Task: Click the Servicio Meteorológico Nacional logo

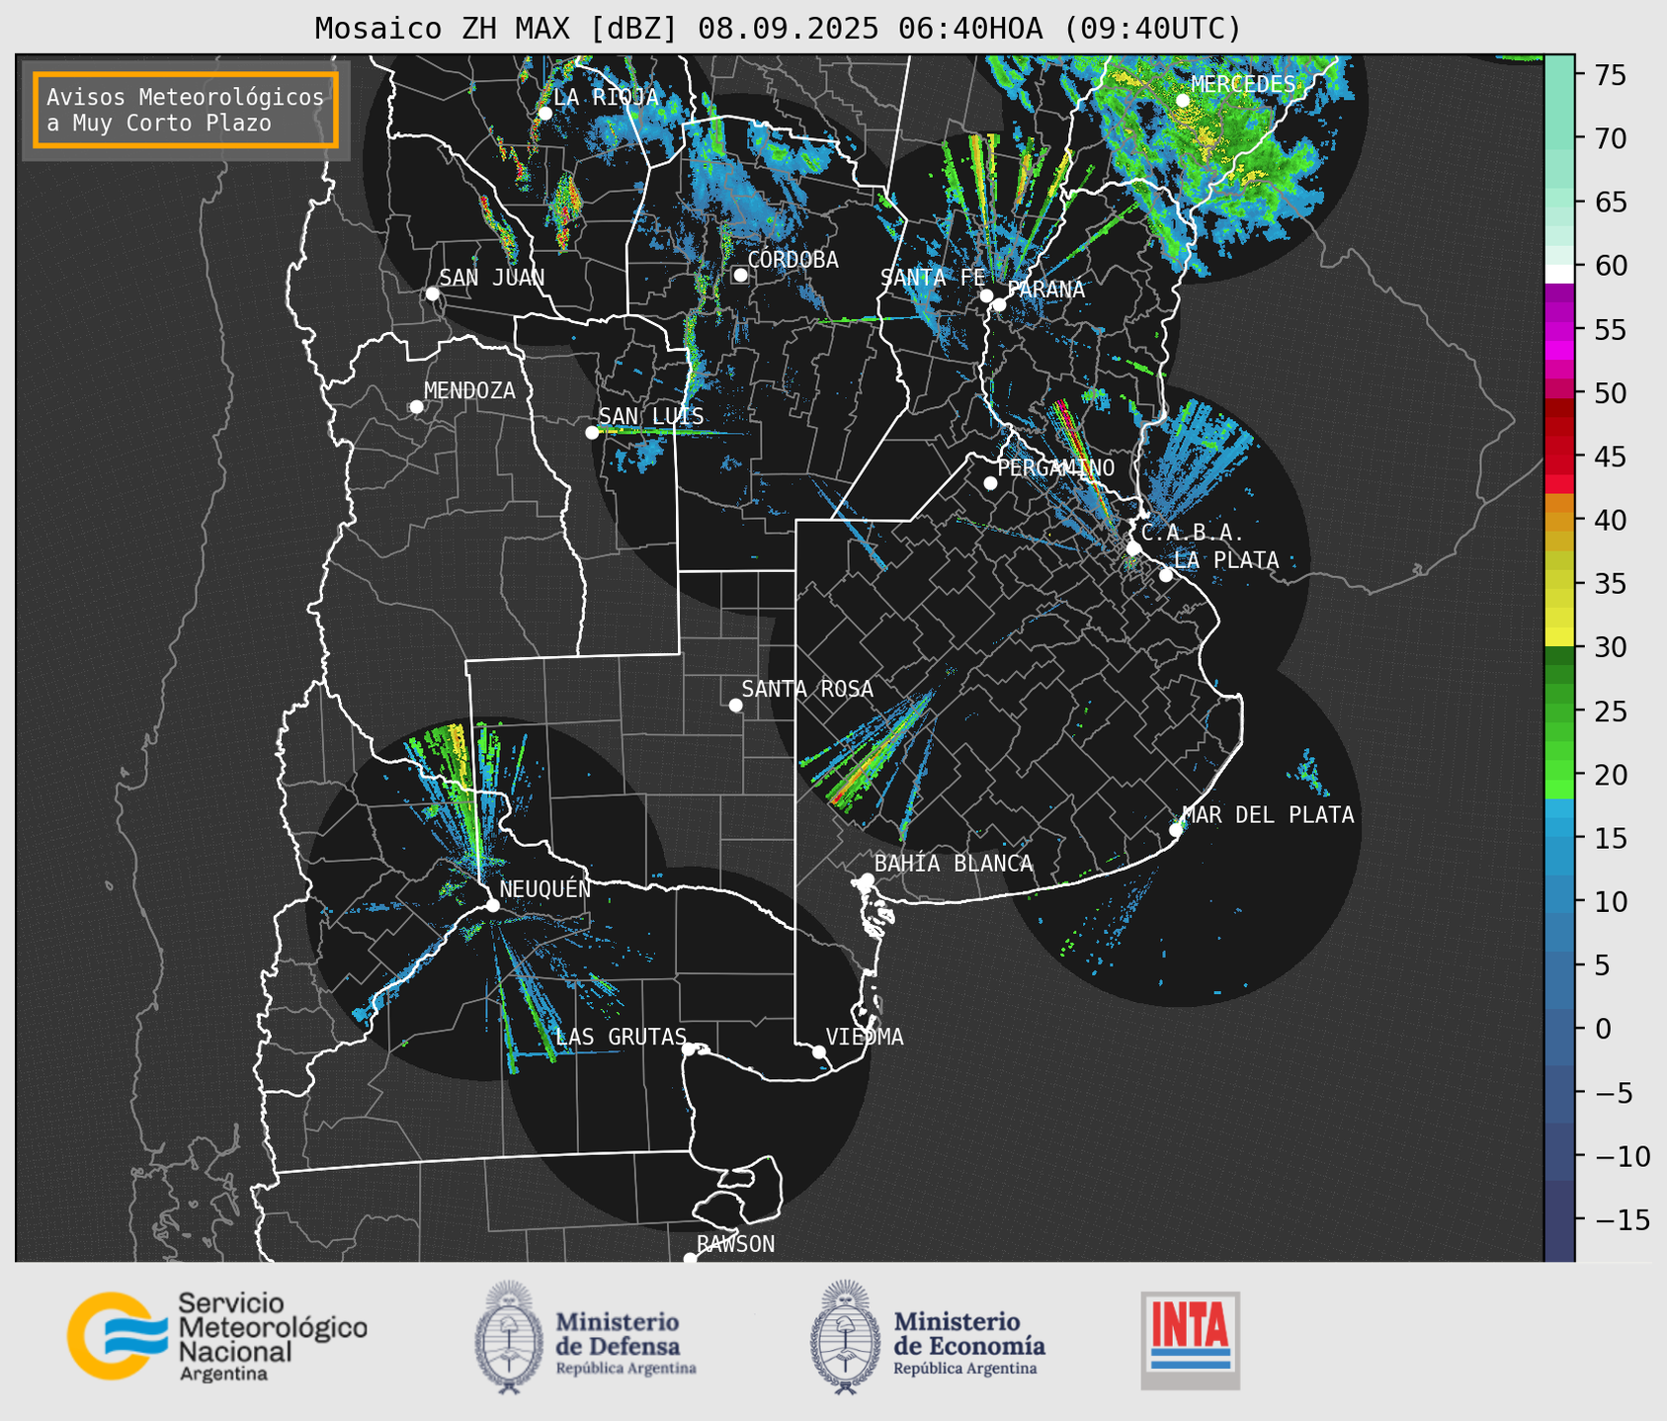Action: pos(216,1336)
